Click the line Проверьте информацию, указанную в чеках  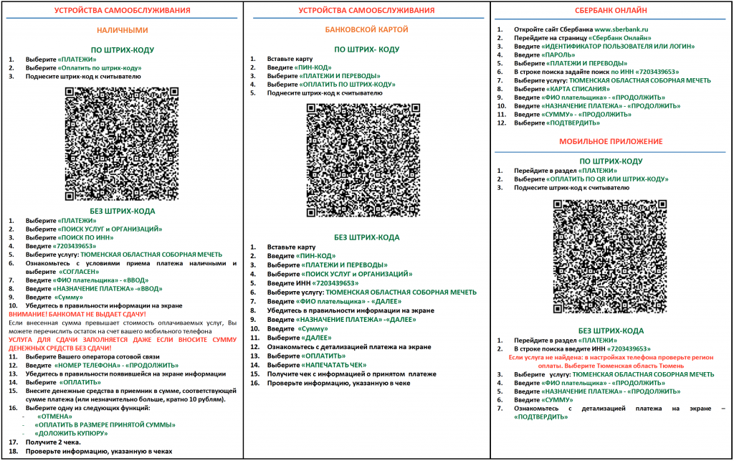tap(99, 452)
